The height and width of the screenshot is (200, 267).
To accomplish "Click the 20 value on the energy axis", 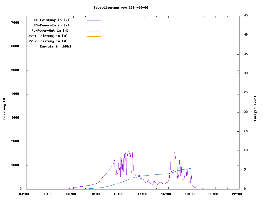I will click(246, 112).
